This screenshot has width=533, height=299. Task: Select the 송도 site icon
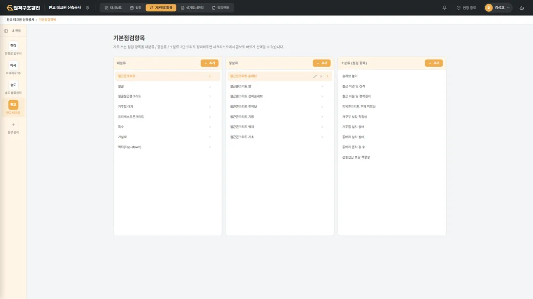[x=13, y=85]
